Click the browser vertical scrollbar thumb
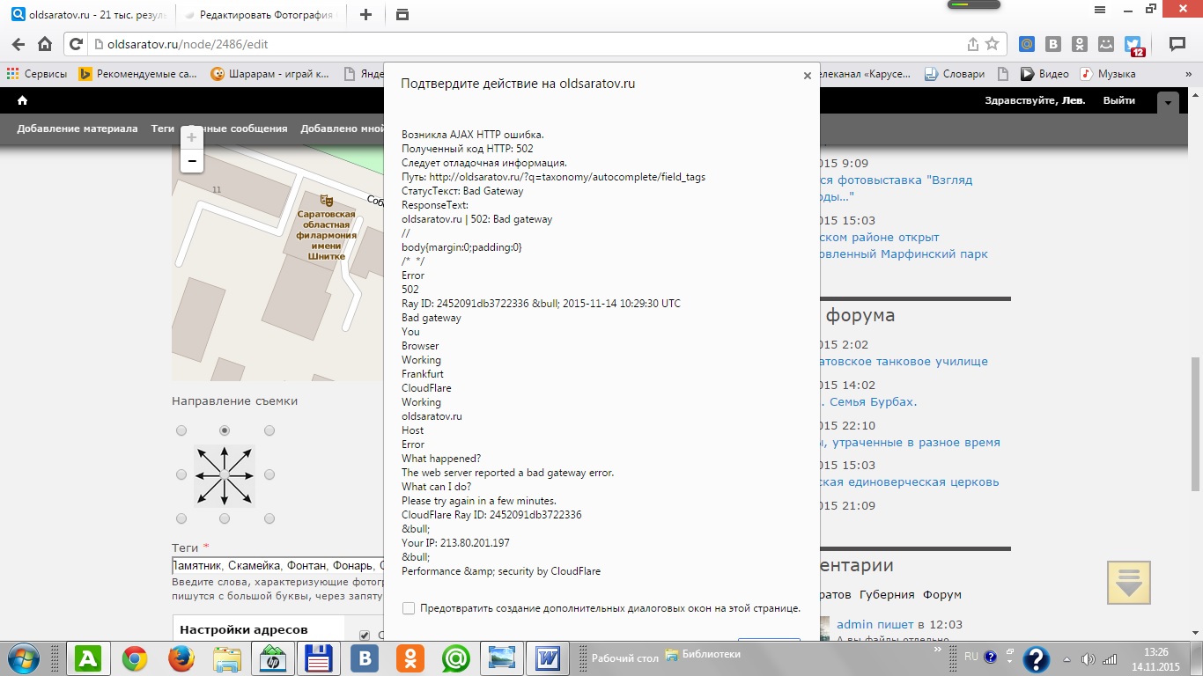The width and height of the screenshot is (1203, 676). pos(1196,424)
